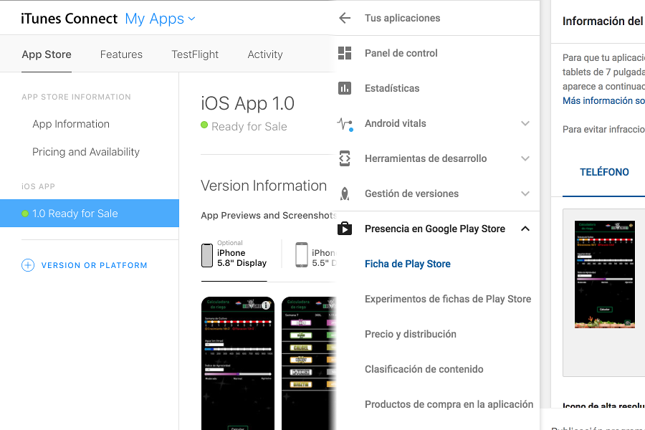Click the Más información link
645x430 pixels.
click(x=603, y=101)
